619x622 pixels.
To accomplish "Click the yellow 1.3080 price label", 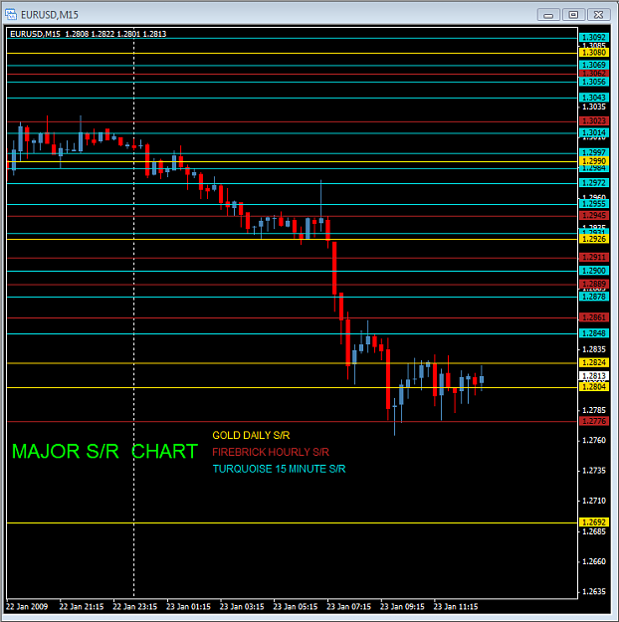I will pos(594,53).
